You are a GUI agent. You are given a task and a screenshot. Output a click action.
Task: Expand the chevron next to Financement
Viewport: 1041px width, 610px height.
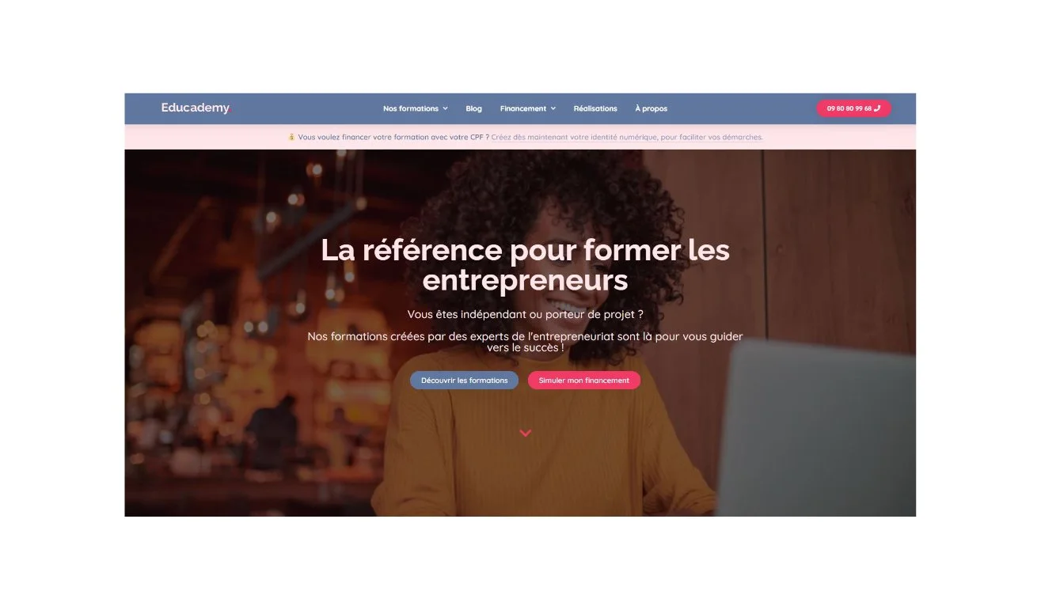(553, 108)
